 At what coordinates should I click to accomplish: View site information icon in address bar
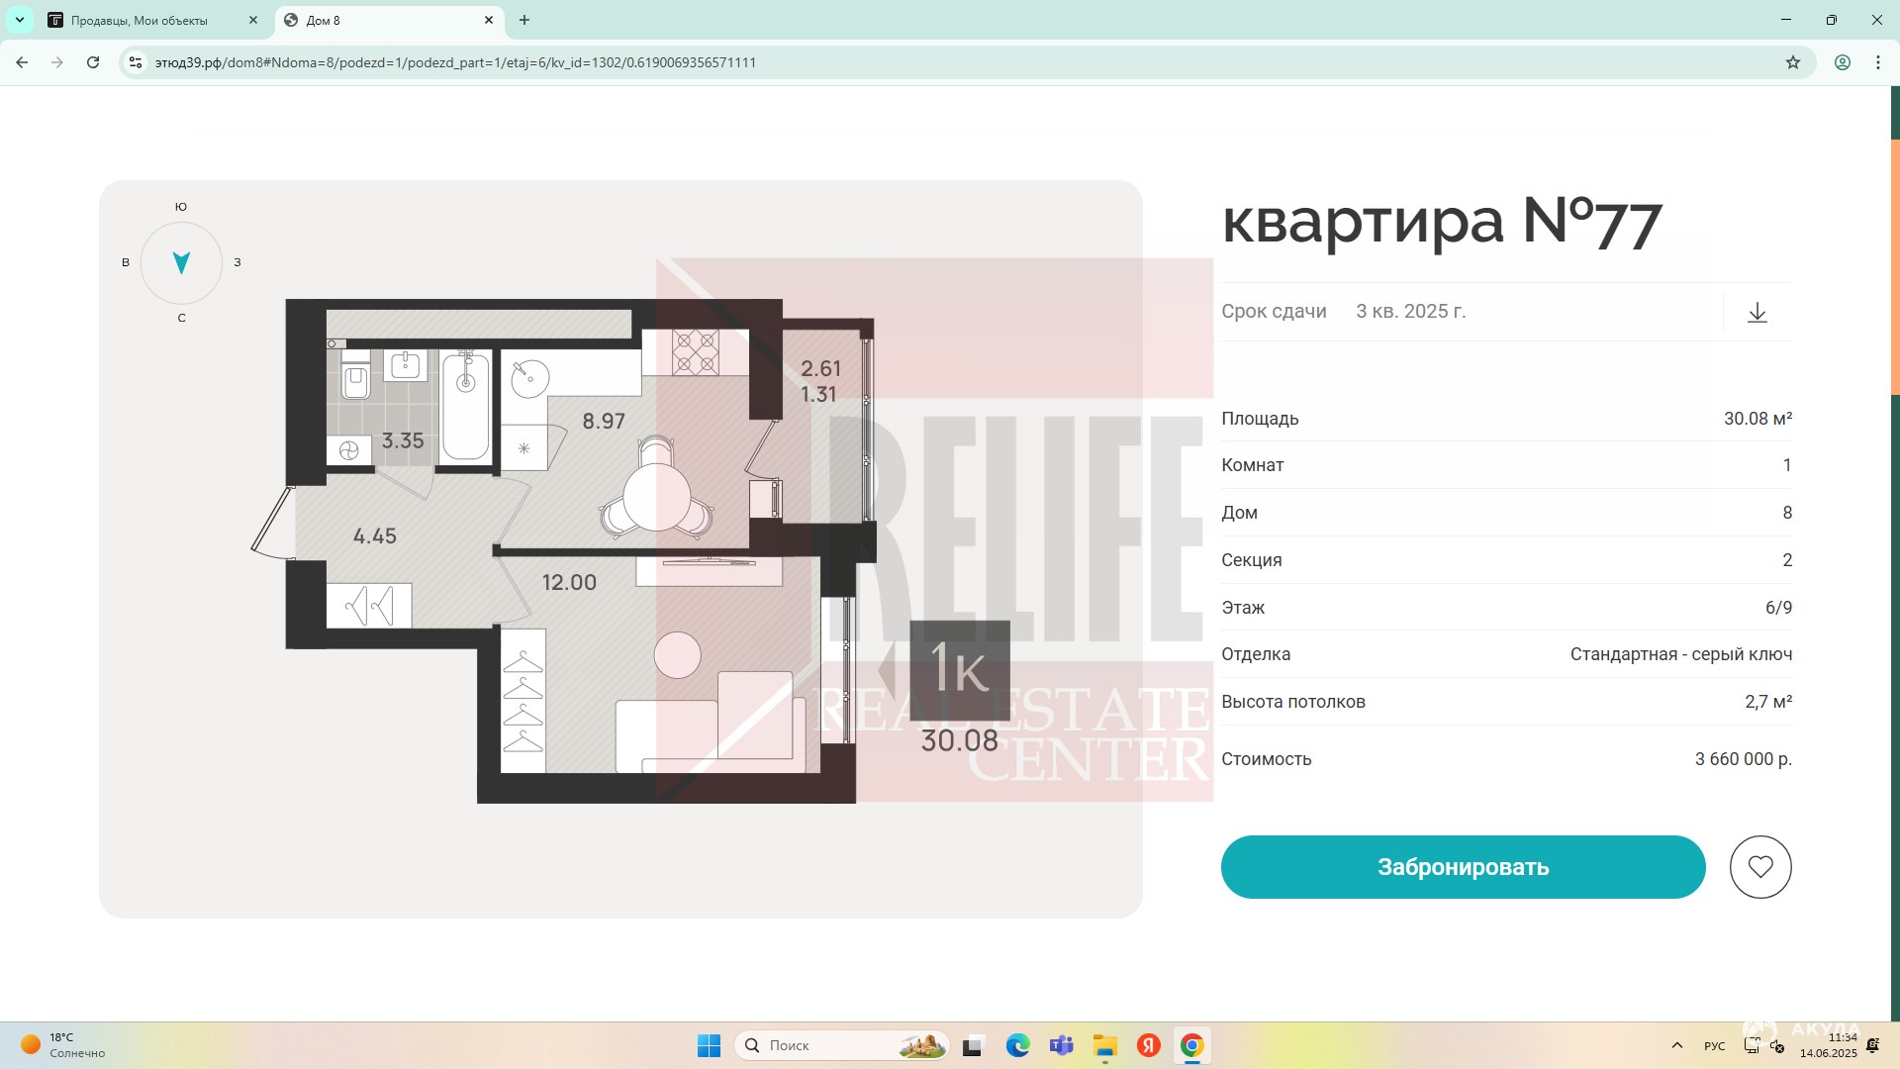(x=136, y=62)
